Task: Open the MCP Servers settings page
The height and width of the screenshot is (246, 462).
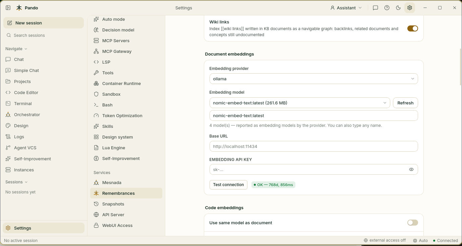Action: [126, 40]
